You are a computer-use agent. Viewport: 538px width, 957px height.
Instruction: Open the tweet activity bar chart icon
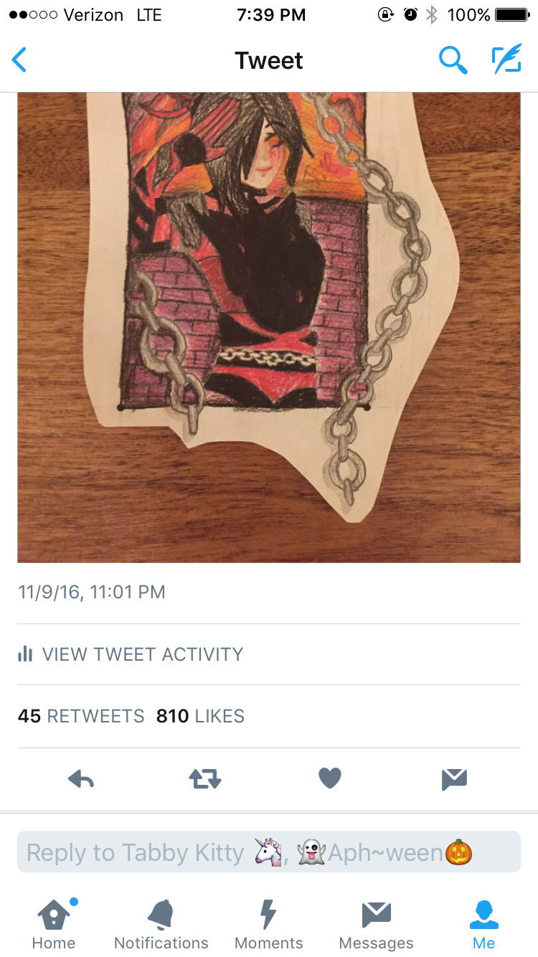(25, 654)
